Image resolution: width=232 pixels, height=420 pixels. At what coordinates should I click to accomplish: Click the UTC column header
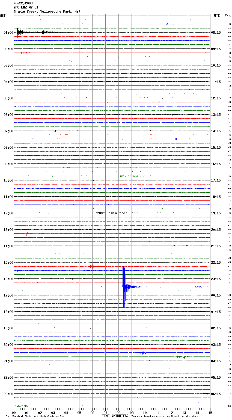click(217, 16)
